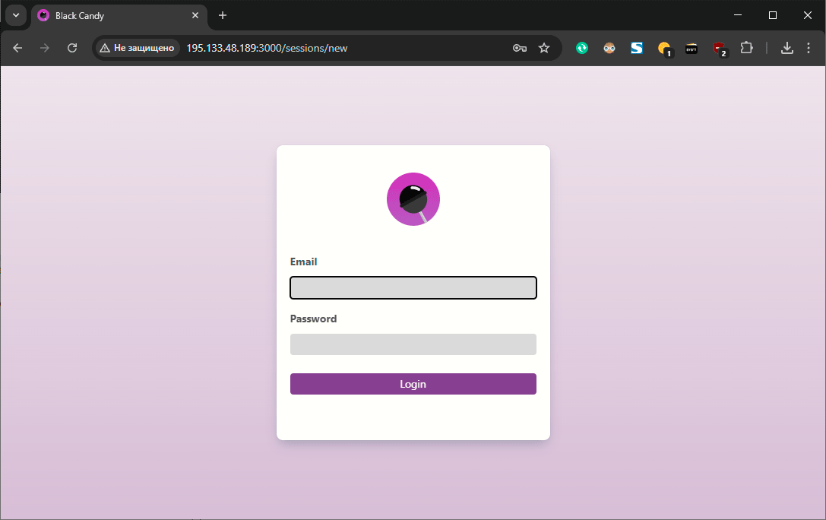This screenshot has width=826, height=520.
Task: Go back using the browser back arrow
Action: click(17, 48)
